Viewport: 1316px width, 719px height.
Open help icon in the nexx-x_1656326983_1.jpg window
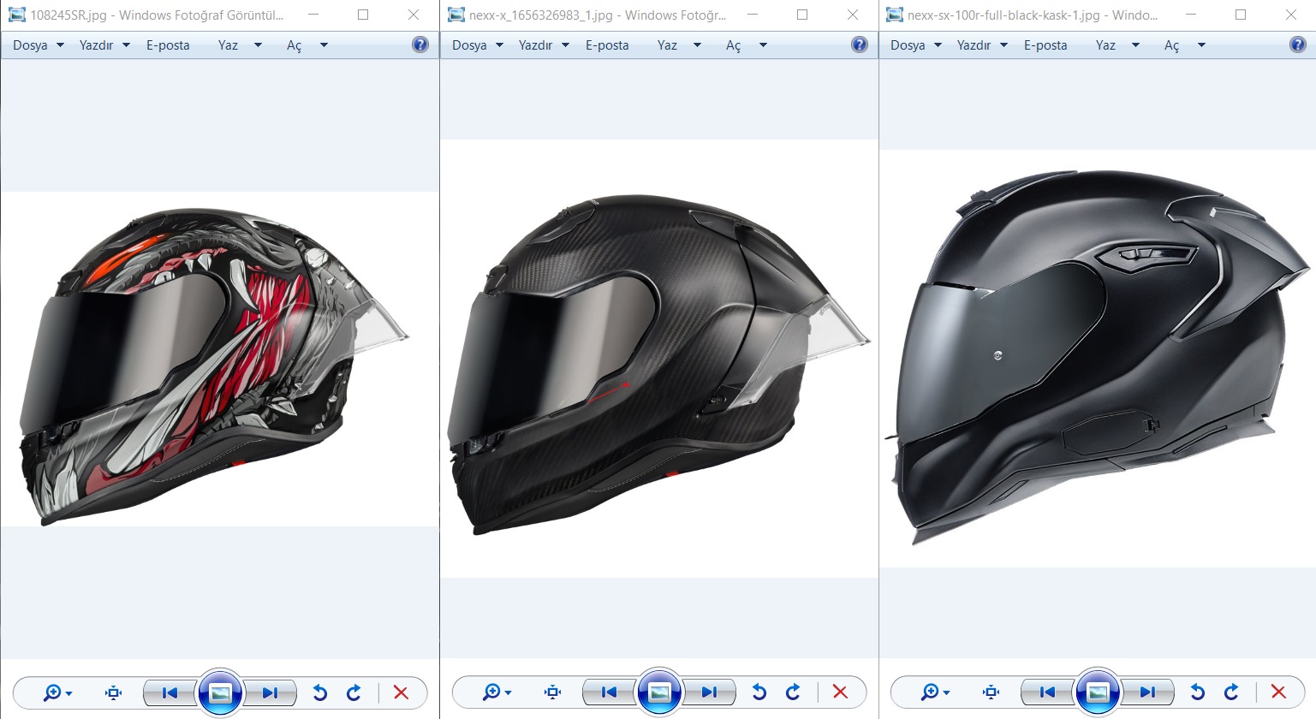(860, 45)
